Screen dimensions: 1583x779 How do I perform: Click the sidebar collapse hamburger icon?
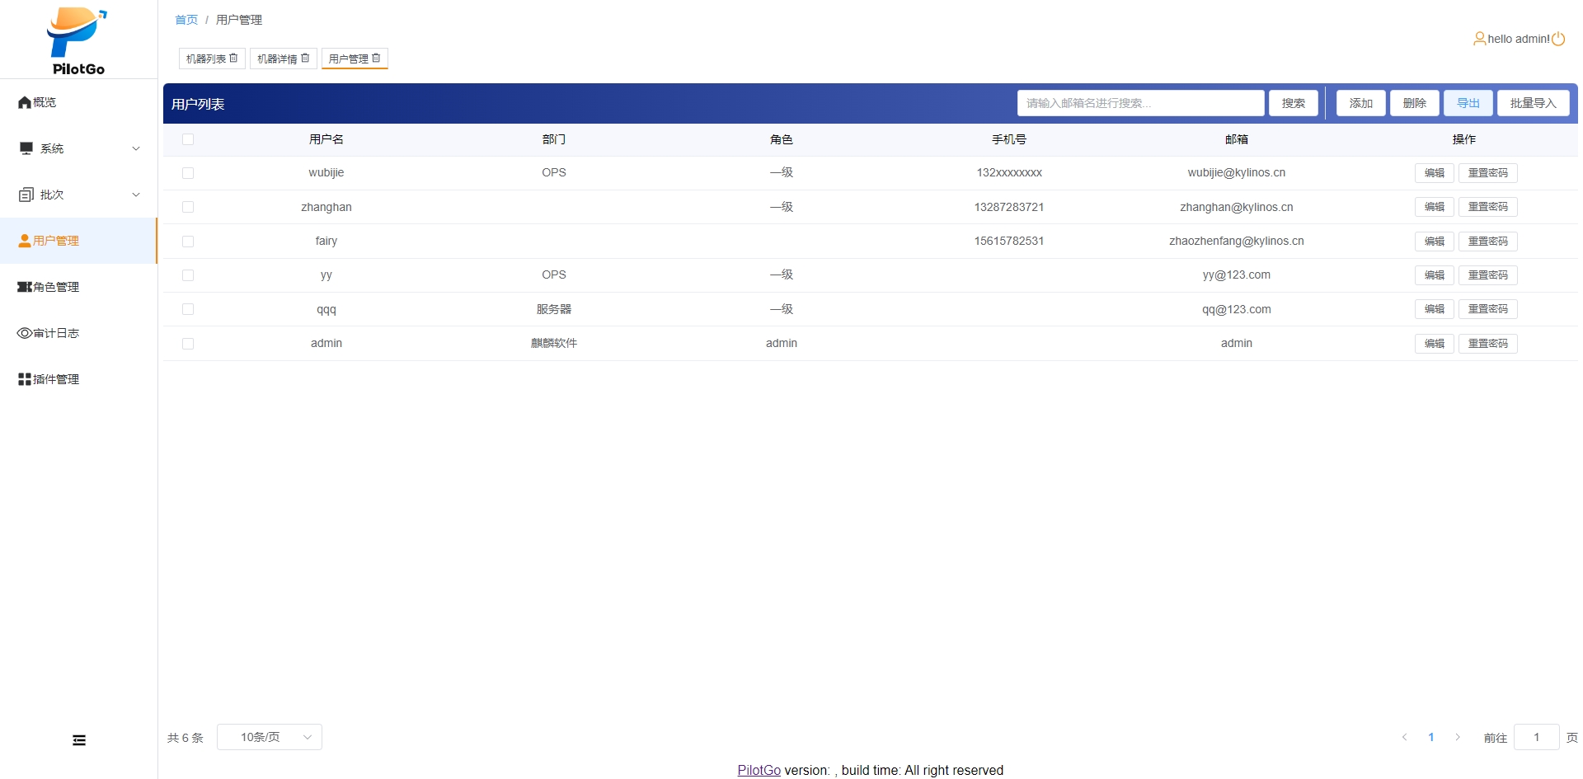79,740
